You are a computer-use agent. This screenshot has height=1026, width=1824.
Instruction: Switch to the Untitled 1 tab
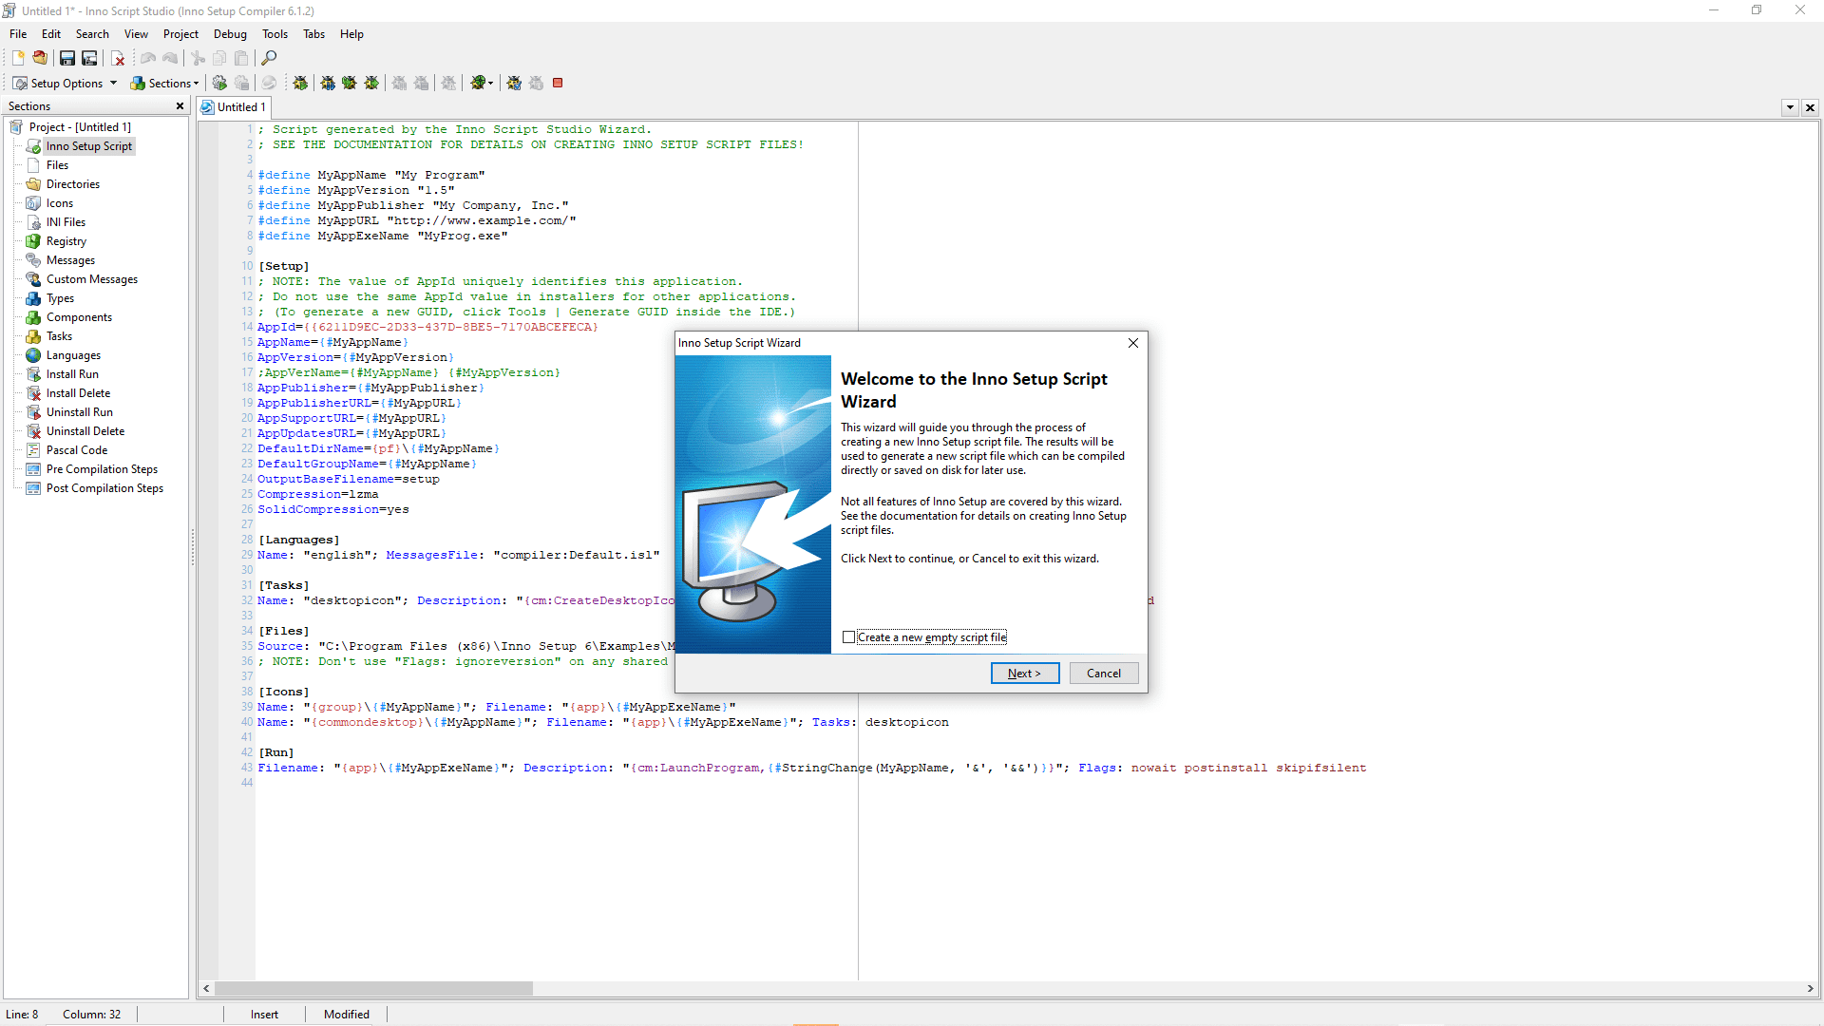(x=234, y=107)
